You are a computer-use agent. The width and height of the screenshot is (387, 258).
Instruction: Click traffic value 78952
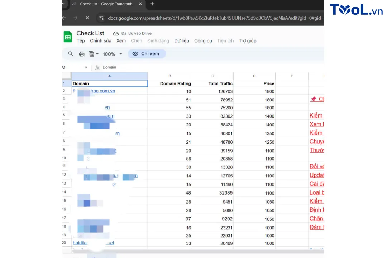226,100
